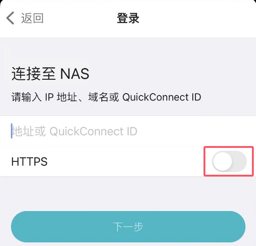The width and height of the screenshot is (256, 246).
Task: Go back using the left chevron
Action: [x=10, y=18]
